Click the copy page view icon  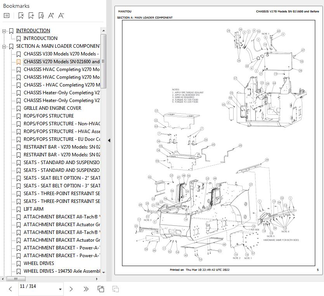(101, 289)
